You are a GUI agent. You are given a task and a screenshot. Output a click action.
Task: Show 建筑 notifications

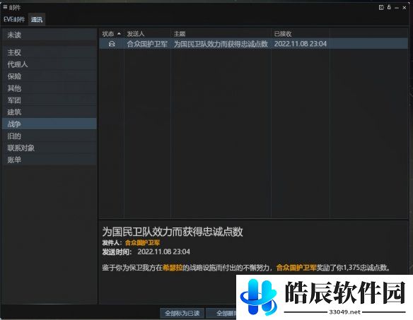(50, 112)
